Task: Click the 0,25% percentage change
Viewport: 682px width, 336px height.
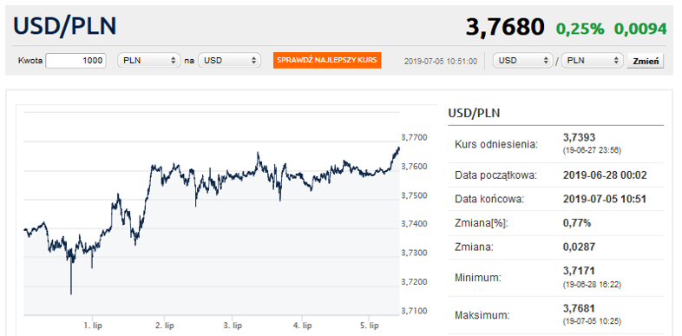Action: 580,29
